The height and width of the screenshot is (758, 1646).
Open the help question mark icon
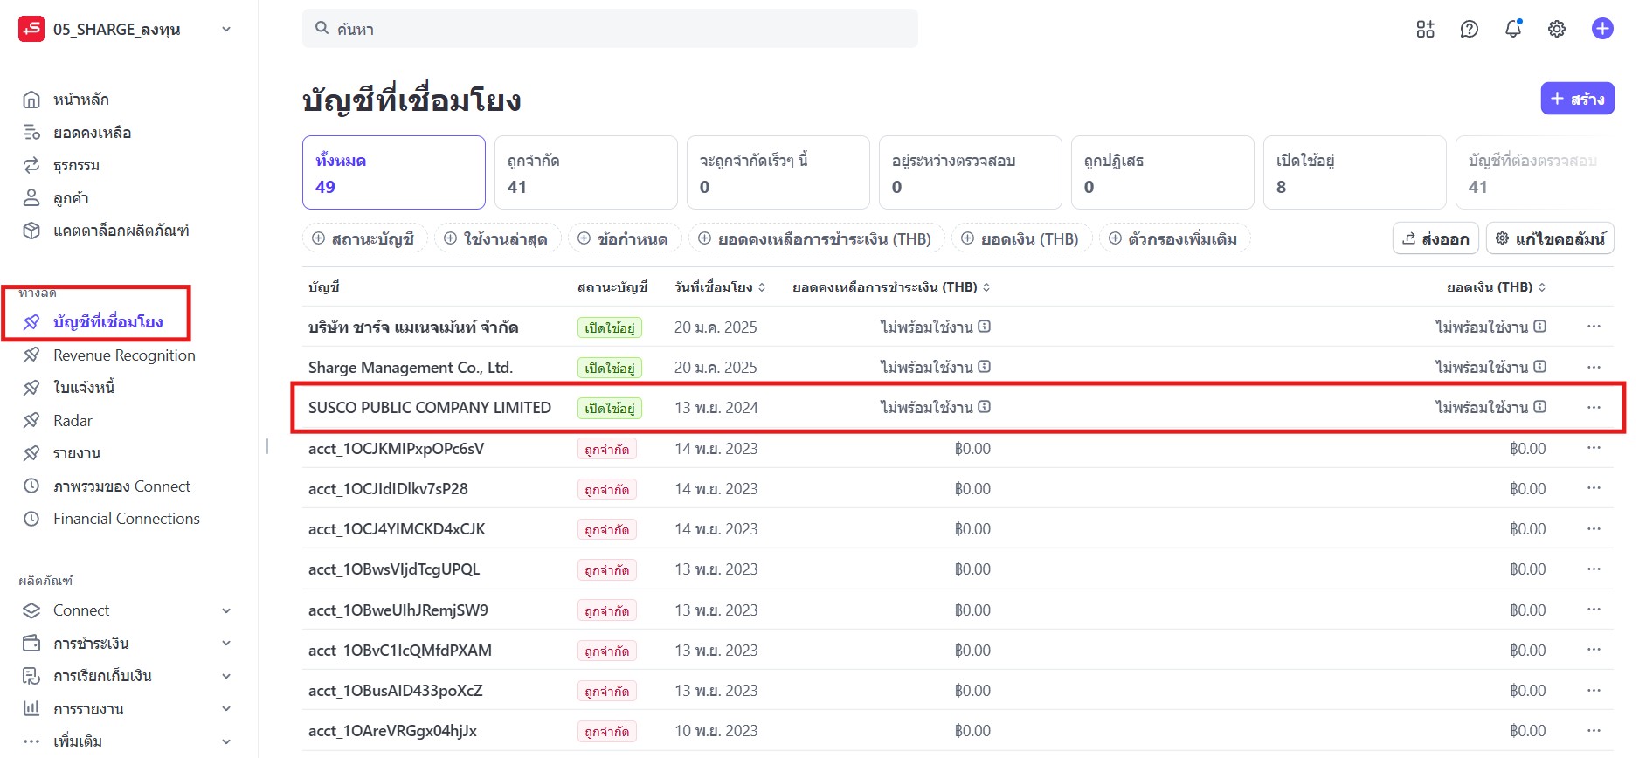pyautogui.click(x=1470, y=29)
